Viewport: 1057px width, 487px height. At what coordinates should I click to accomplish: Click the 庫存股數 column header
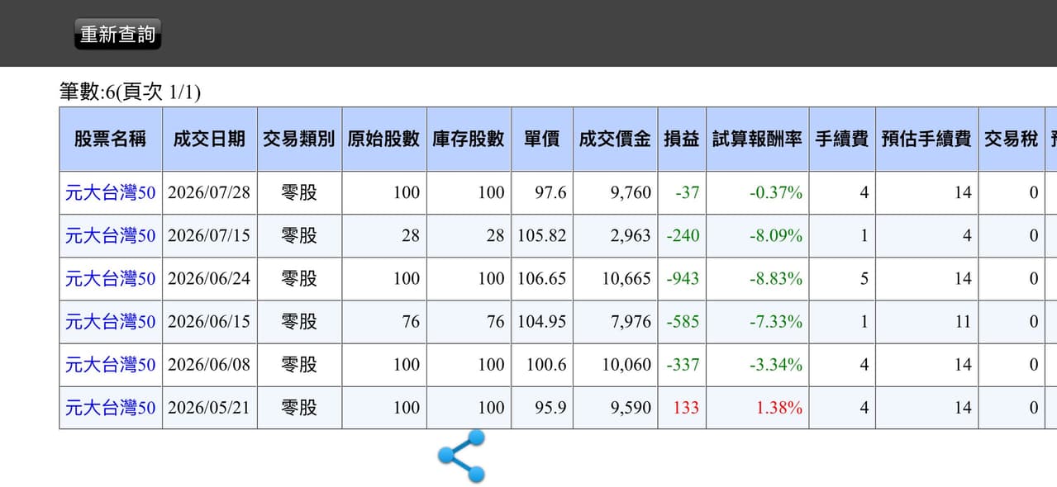pos(469,139)
